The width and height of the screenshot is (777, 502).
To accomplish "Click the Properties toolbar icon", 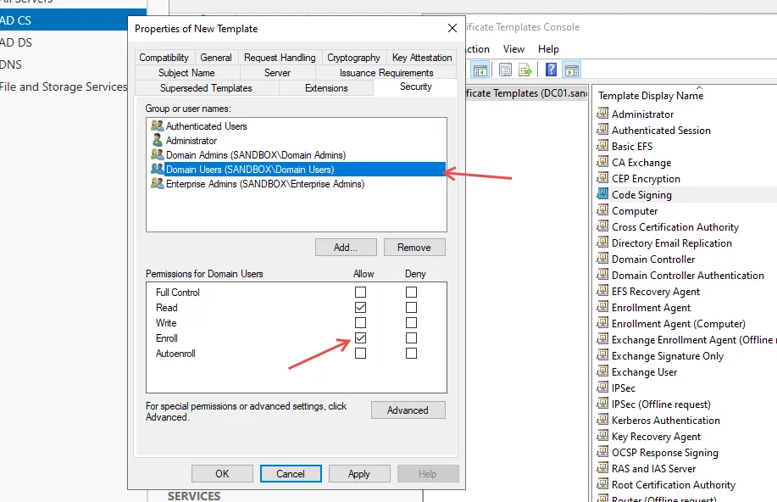I will [x=505, y=70].
